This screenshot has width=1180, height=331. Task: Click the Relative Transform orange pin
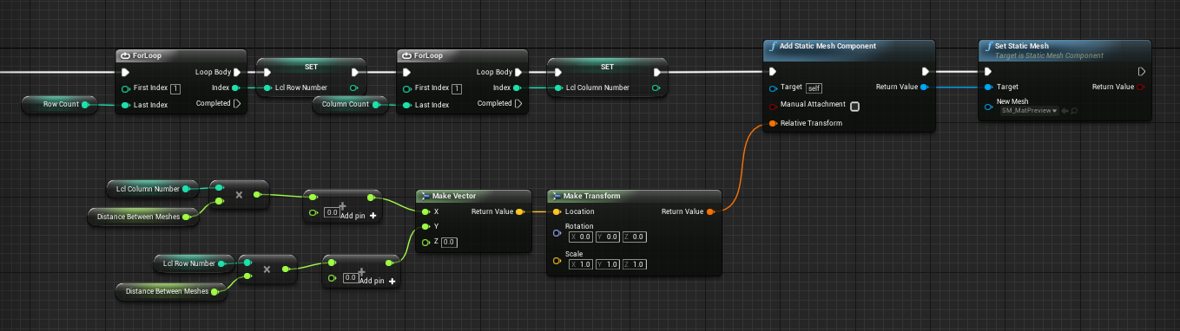coord(773,124)
